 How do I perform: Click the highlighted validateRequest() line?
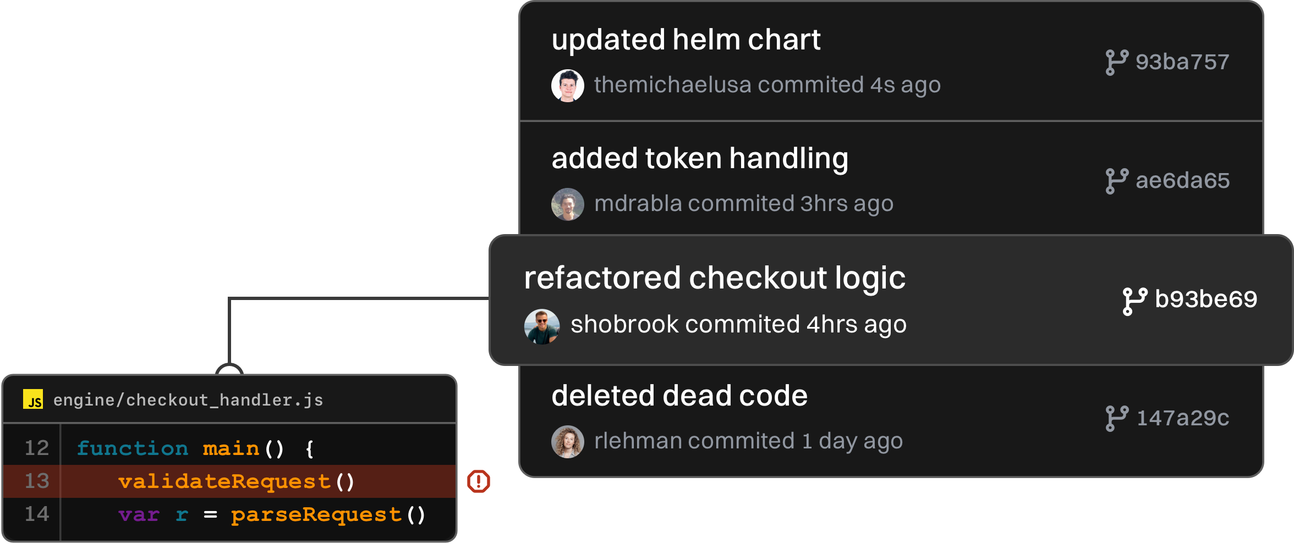click(x=237, y=482)
